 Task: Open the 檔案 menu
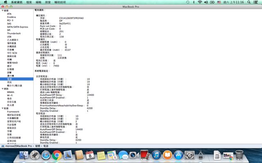click(29, 2)
